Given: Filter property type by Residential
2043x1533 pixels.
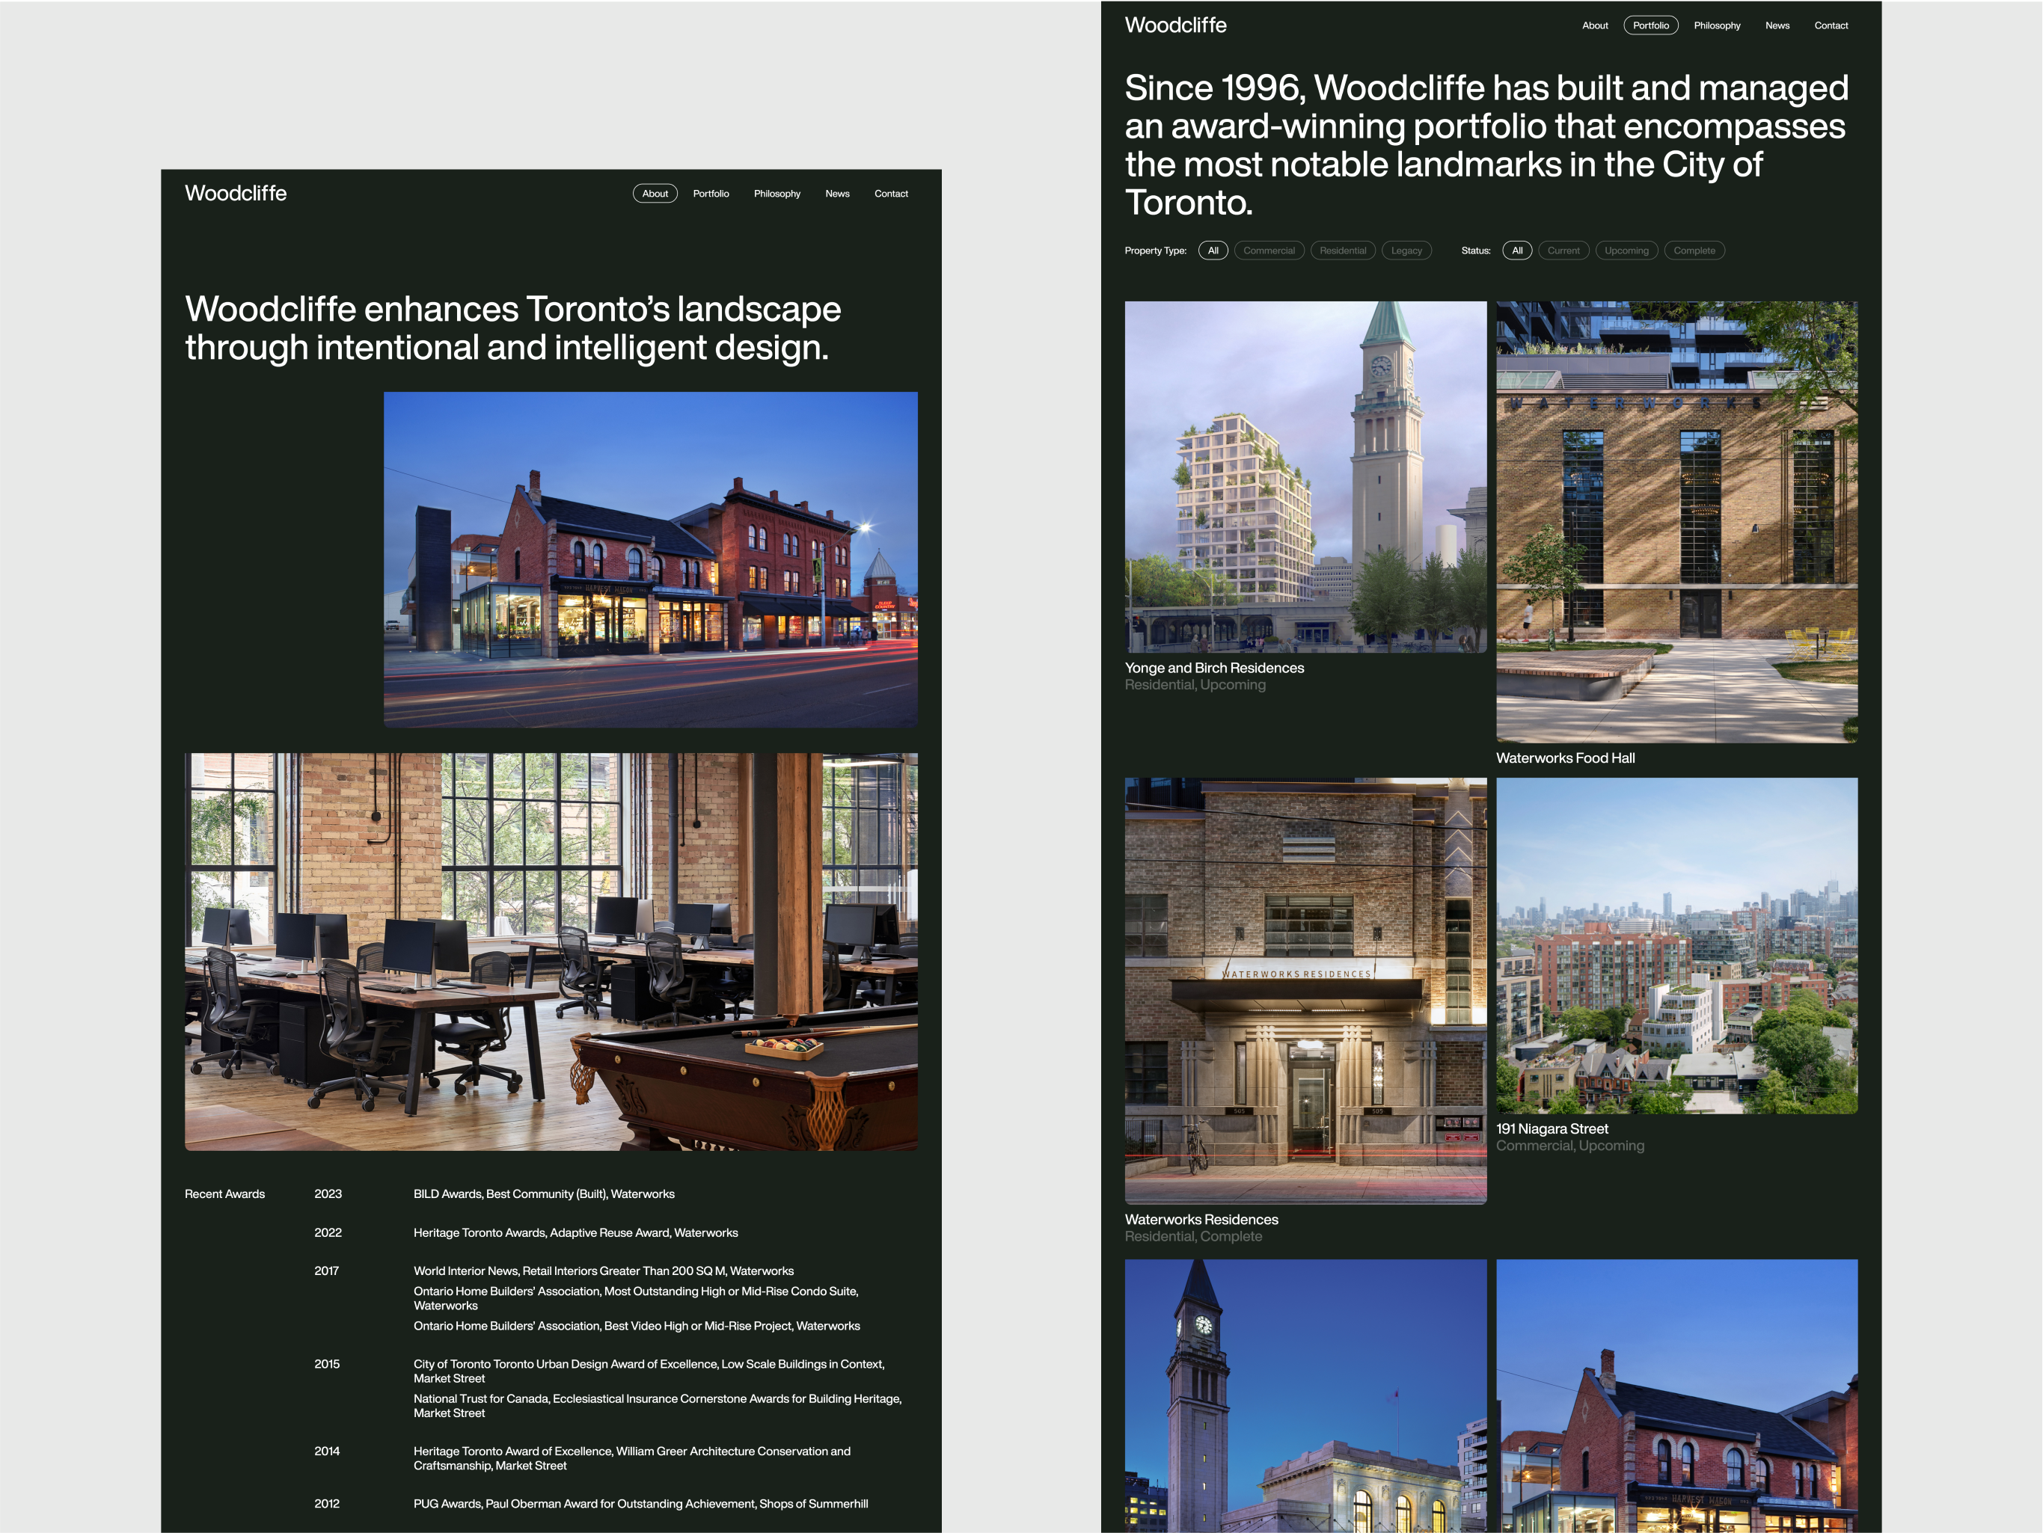Looking at the screenshot, I should (1342, 251).
